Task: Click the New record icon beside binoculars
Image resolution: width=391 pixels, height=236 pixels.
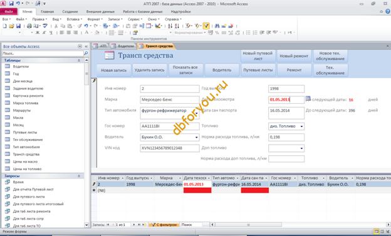Action: (x=224, y=26)
